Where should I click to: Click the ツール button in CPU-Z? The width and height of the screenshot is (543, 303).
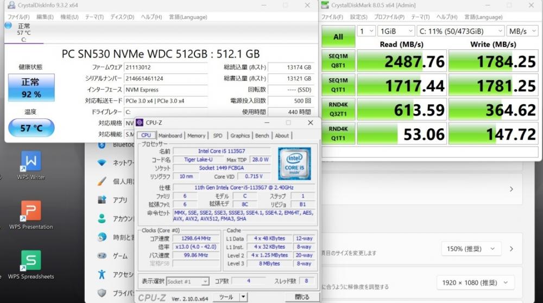point(226,297)
